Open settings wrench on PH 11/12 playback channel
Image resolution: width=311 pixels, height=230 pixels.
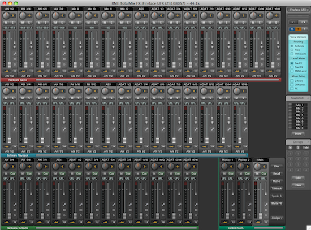click(x=97, y=129)
